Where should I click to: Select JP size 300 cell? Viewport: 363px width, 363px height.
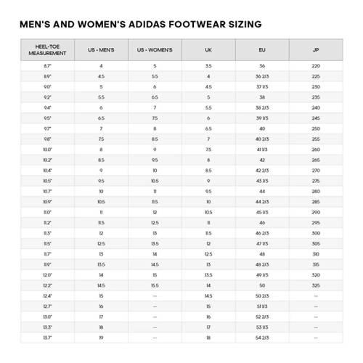316,233
